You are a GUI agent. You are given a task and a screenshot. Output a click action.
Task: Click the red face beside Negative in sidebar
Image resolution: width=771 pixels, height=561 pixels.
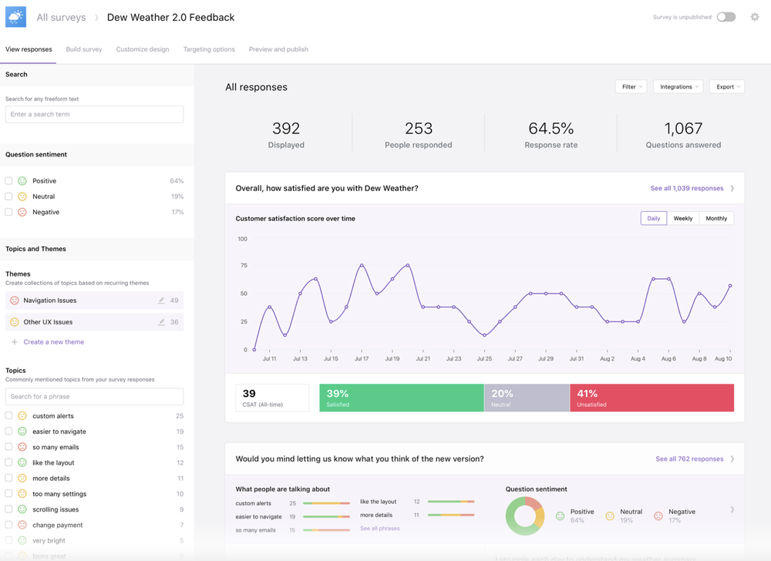coord(22,212)
